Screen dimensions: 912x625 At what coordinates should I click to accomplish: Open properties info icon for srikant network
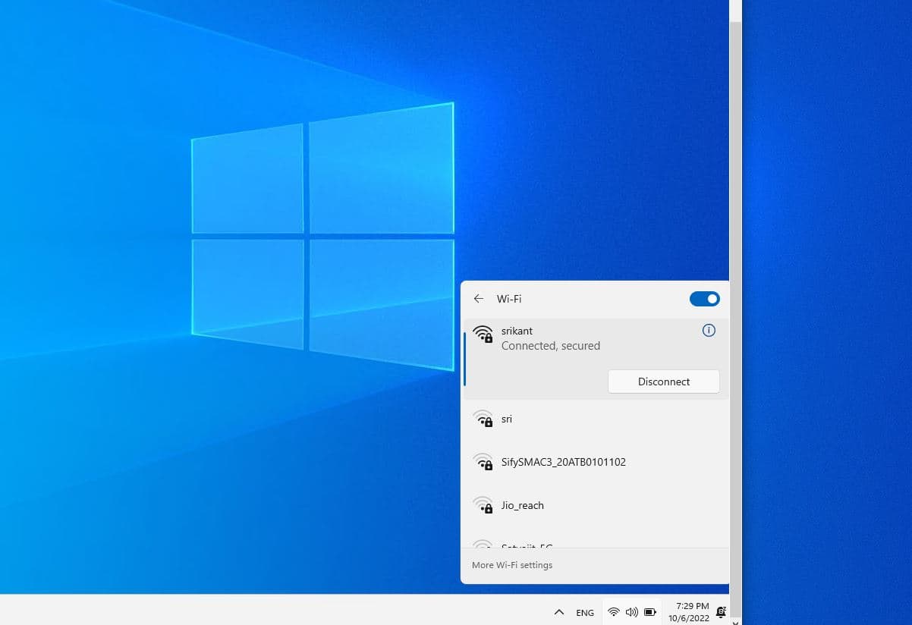tap(709, 330)
